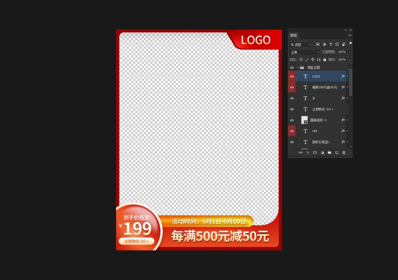Click the淘宝主图 group folder icon
The height and width of the screenshot is (280, 398).
[302, 68]
